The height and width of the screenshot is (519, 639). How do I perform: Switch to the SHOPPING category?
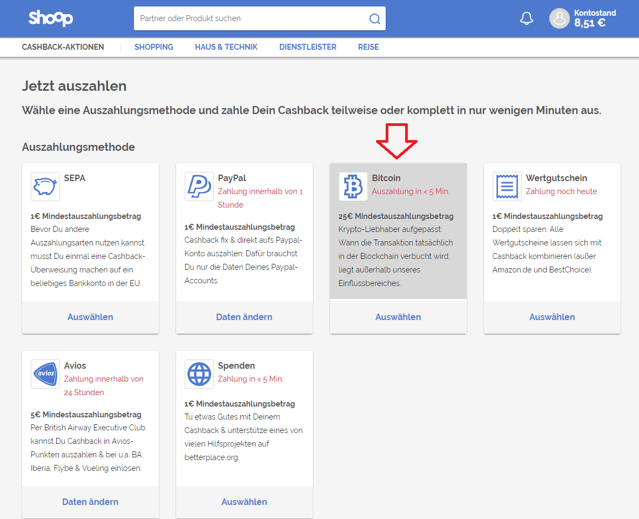coord(153,47)
